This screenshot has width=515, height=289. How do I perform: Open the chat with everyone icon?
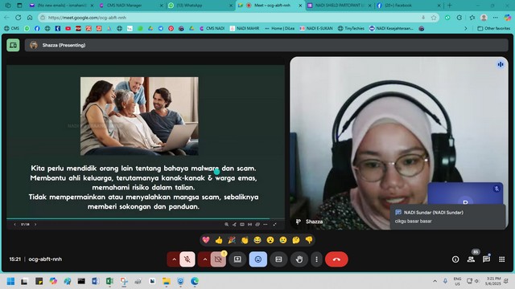click(486, 259)
